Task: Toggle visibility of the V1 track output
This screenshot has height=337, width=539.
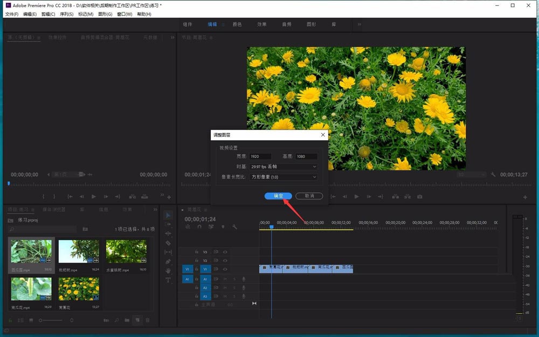Action: (x=225, y=269)
